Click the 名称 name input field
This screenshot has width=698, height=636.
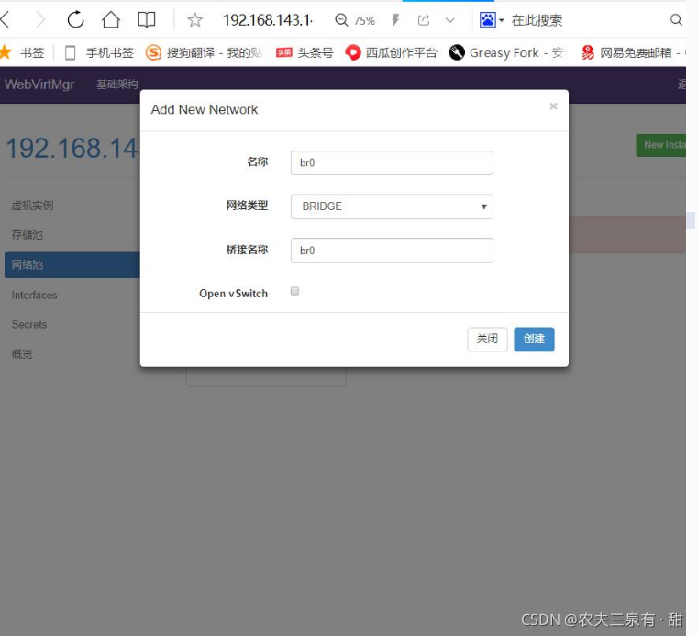click(x=392, y=162)
